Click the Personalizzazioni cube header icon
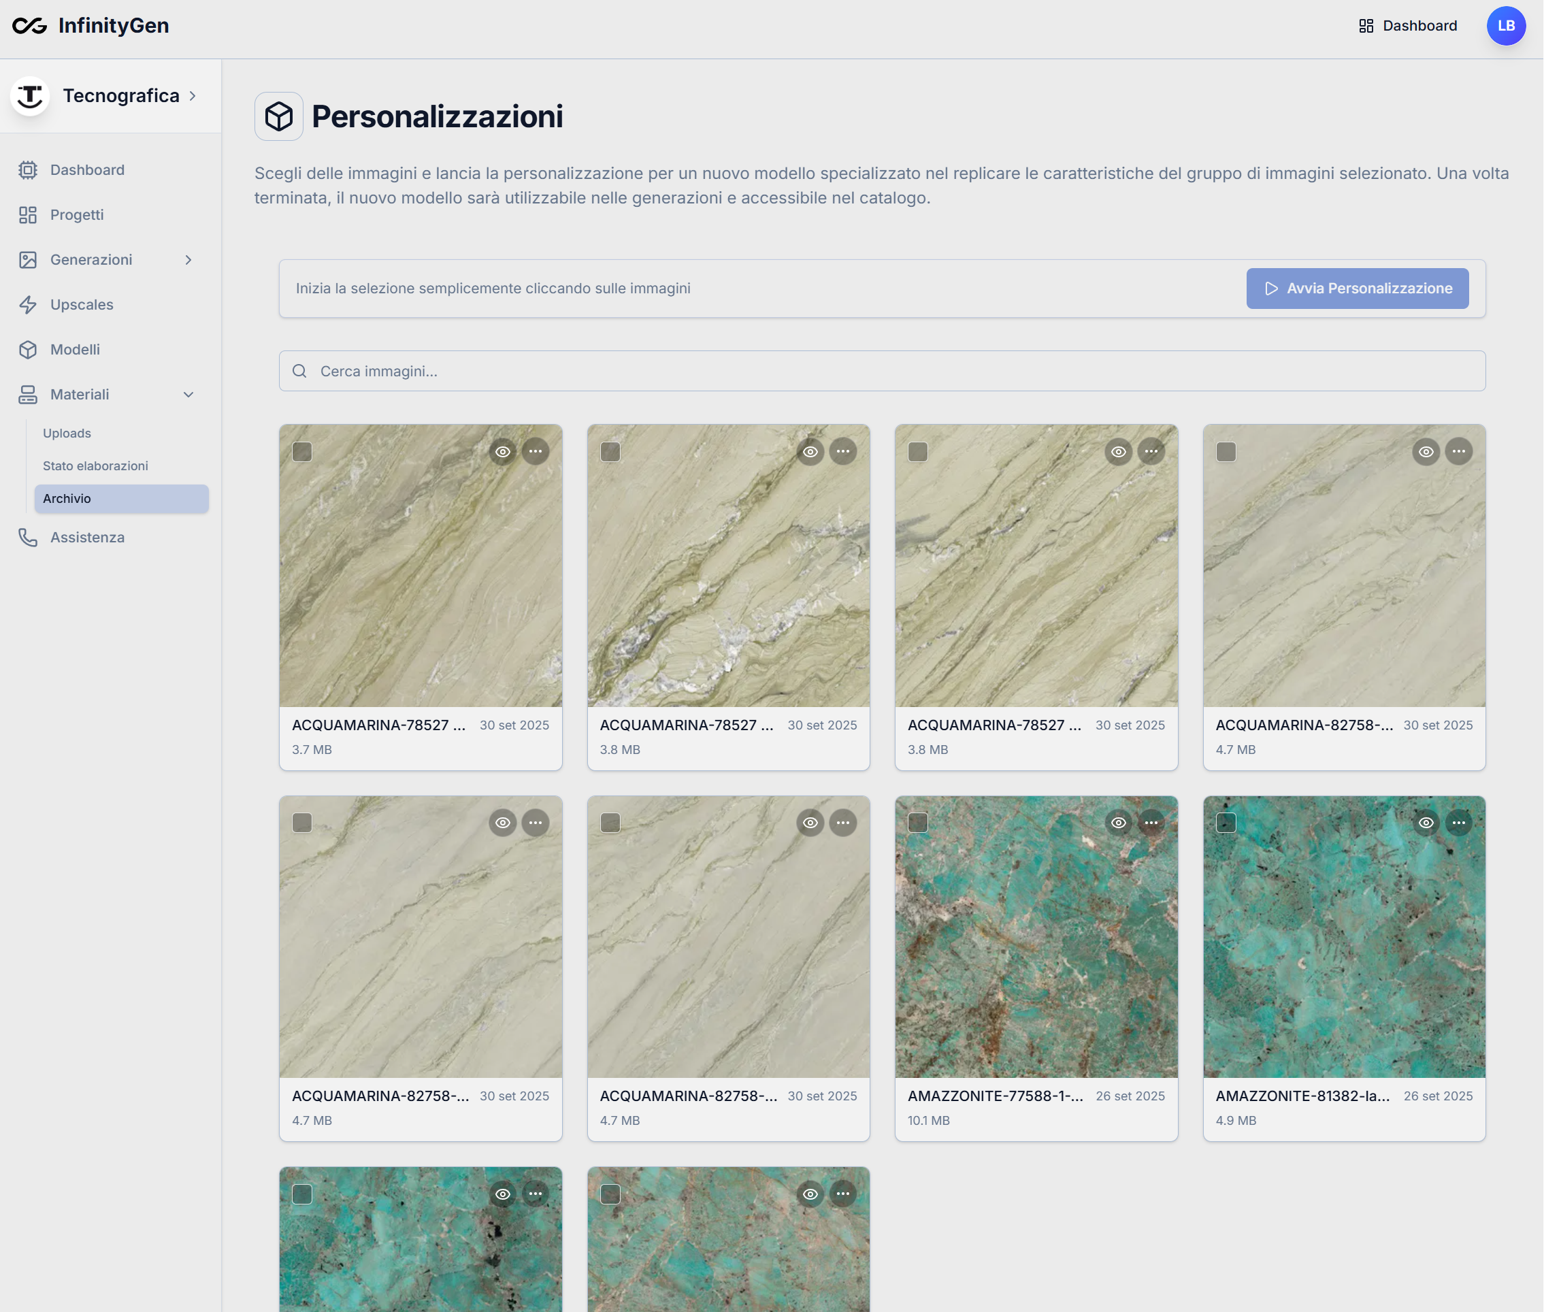The width and height of the screenshot is (1544, 1312). point(279,116)
